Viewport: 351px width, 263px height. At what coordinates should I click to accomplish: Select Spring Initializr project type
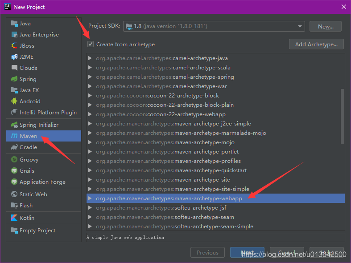coord(44,125)
